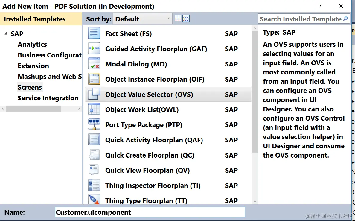Click the Object Instance Floorplan icon
The height and width of the screenshot is (221, 355).
[94, 79]
